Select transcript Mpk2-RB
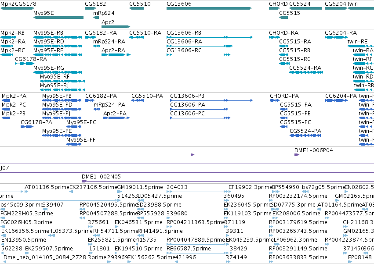The image size is (374, 264). point(8,37)
